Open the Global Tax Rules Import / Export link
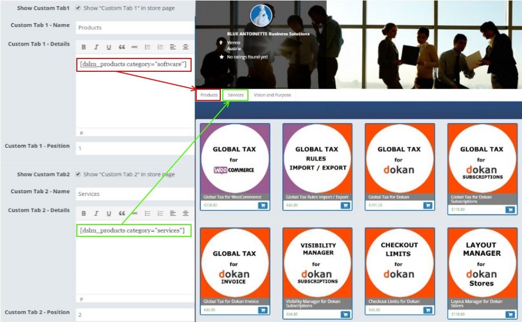 317,197
